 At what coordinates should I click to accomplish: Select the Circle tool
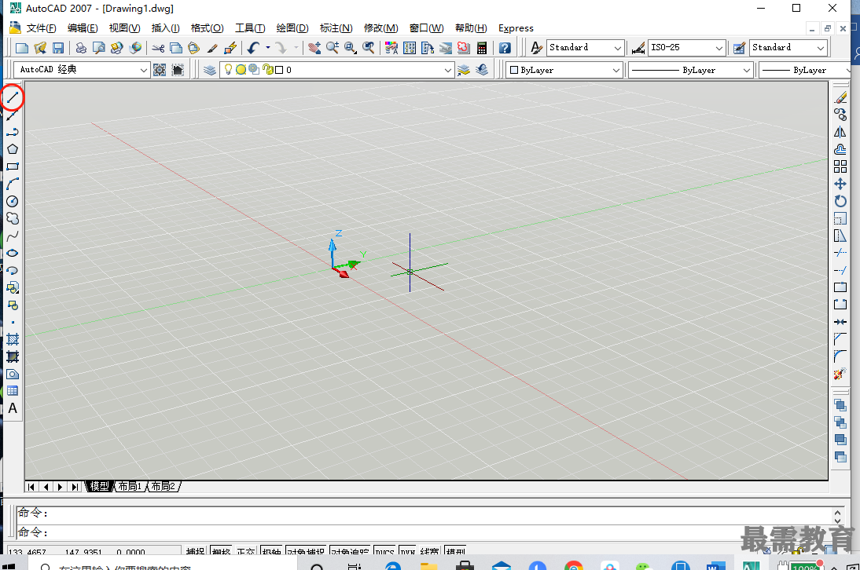pos(13,202)
